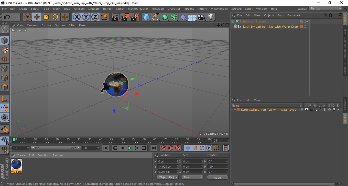Click the object's orange layer swatch
The width and height of the screenshot is (348, 186).
(302, 26)
